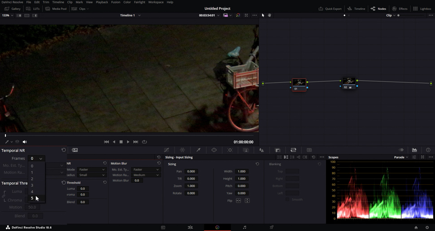Viewport: 435px width, 231px height.
Task: Open the Playback menu
Action: pos(102,2)
